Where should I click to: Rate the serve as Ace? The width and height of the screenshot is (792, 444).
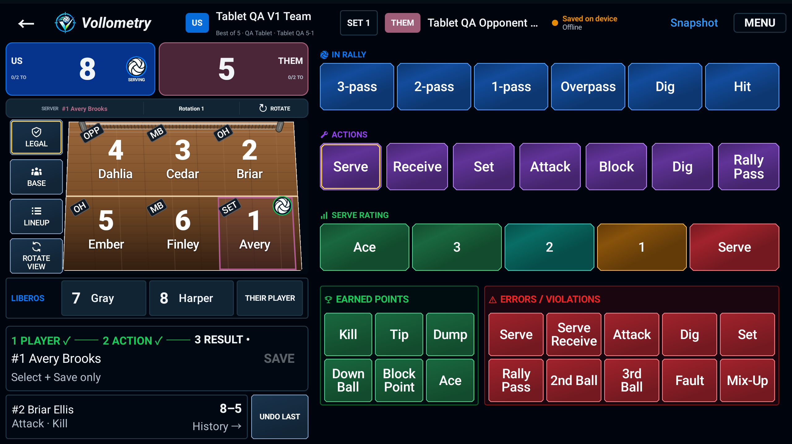[364, 247]
